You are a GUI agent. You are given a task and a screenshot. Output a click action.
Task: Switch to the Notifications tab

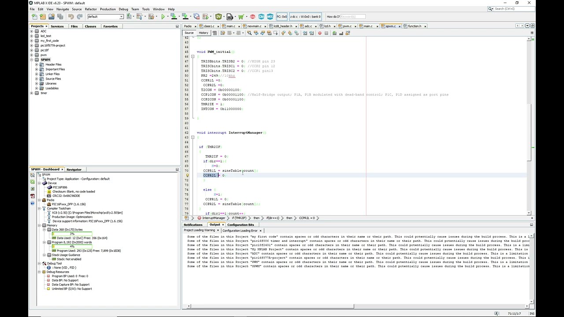click(x=193, y=225)
